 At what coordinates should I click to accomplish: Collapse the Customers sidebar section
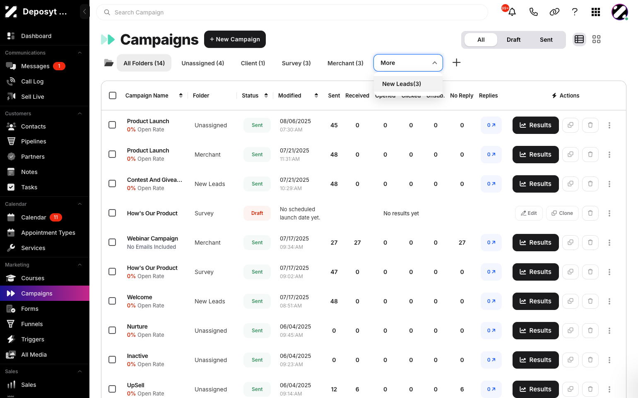(x=80, y=114)
